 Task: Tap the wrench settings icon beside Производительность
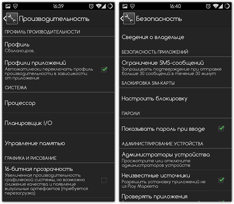click(x=12, y=18)
